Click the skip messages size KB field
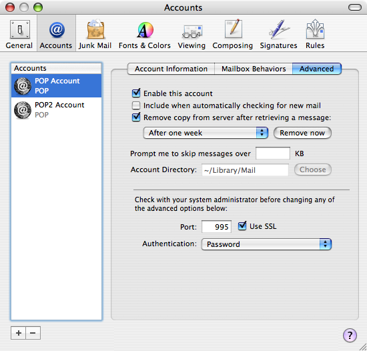Image resolution: width=367 pixels, height=351 pixels. [x=273, y=153]
